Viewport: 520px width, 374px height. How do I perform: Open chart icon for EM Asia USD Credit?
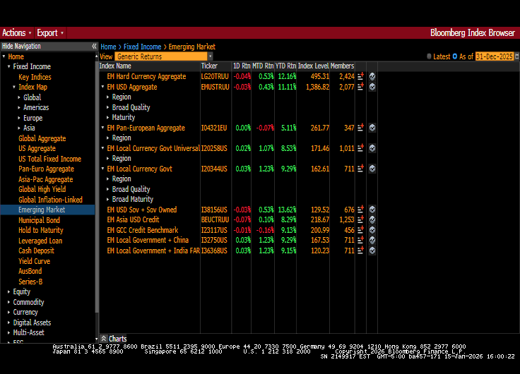click(372, 219)
